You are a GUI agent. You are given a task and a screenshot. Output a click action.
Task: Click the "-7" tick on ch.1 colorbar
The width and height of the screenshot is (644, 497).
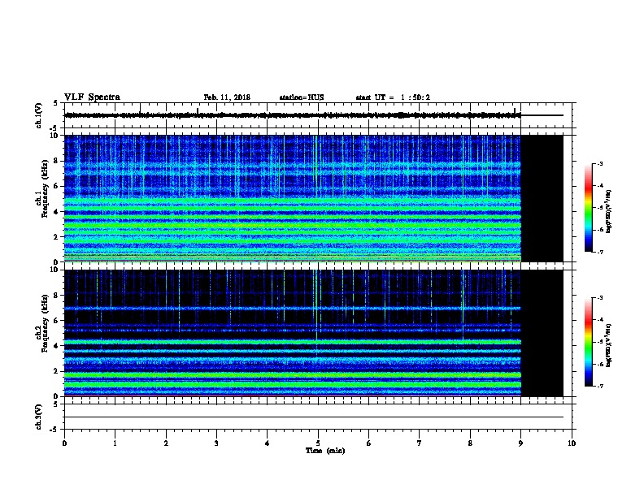(x=599, y=252)
